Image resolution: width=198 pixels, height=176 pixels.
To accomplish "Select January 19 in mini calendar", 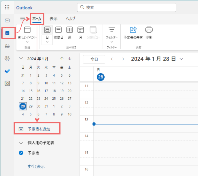I will (62, 91).
